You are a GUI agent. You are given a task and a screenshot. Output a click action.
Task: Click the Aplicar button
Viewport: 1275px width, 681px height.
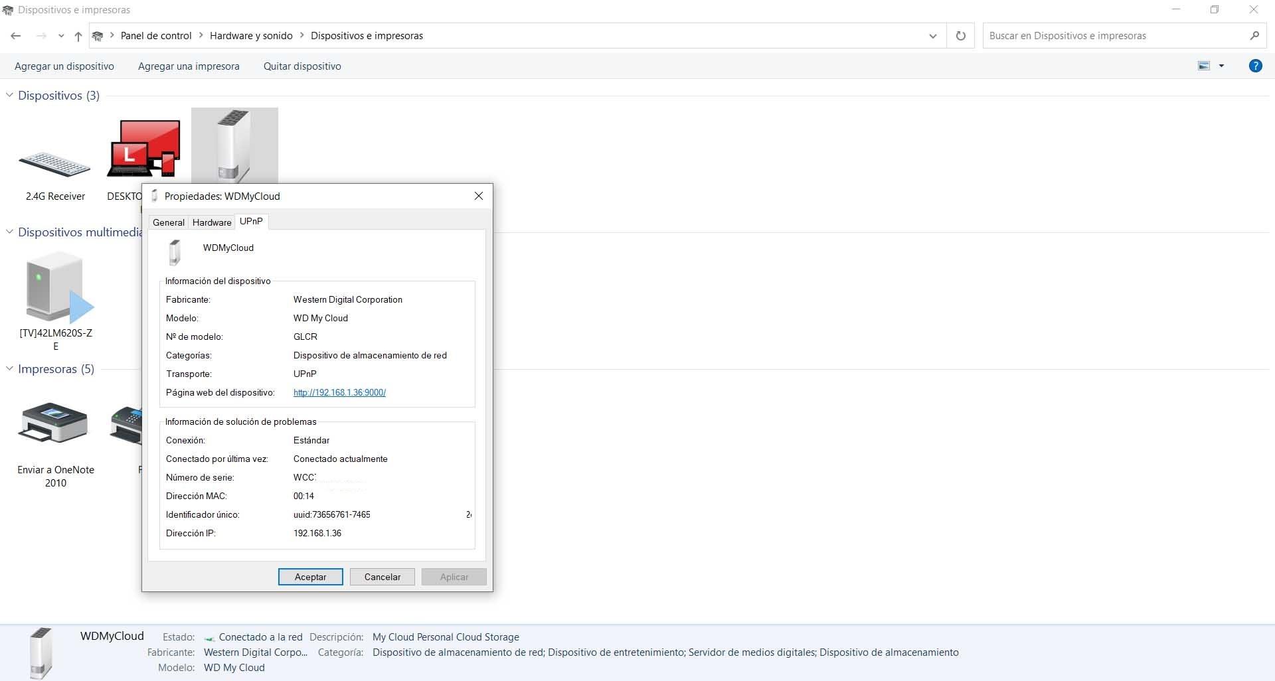click(454, 577)
